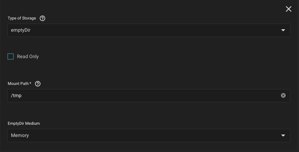The height and width of the screenshot is (152, 299).
Task: Clear the Mount Path field with the X icon
Action: point(283,96)
